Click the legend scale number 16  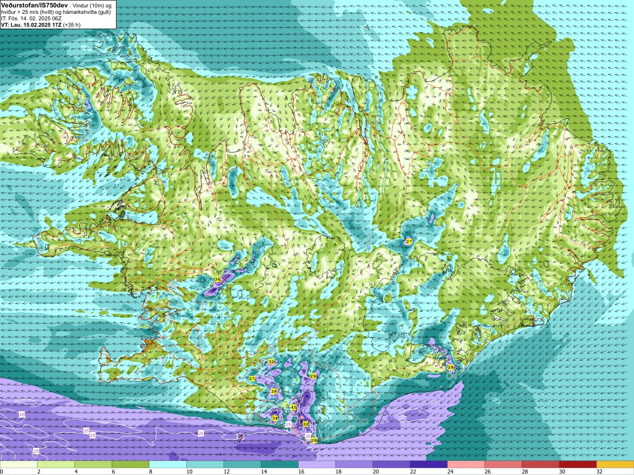pos(300,472)
